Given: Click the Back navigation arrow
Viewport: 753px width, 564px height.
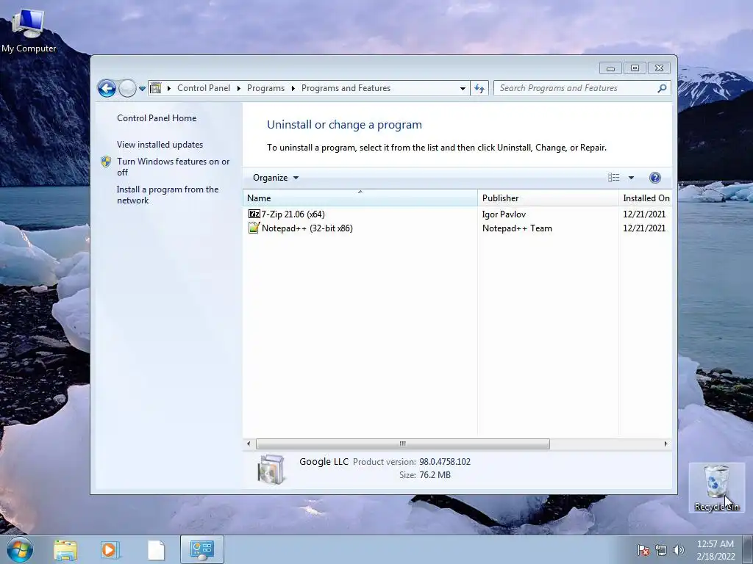Looking at the screenshot, I should 107,88.
